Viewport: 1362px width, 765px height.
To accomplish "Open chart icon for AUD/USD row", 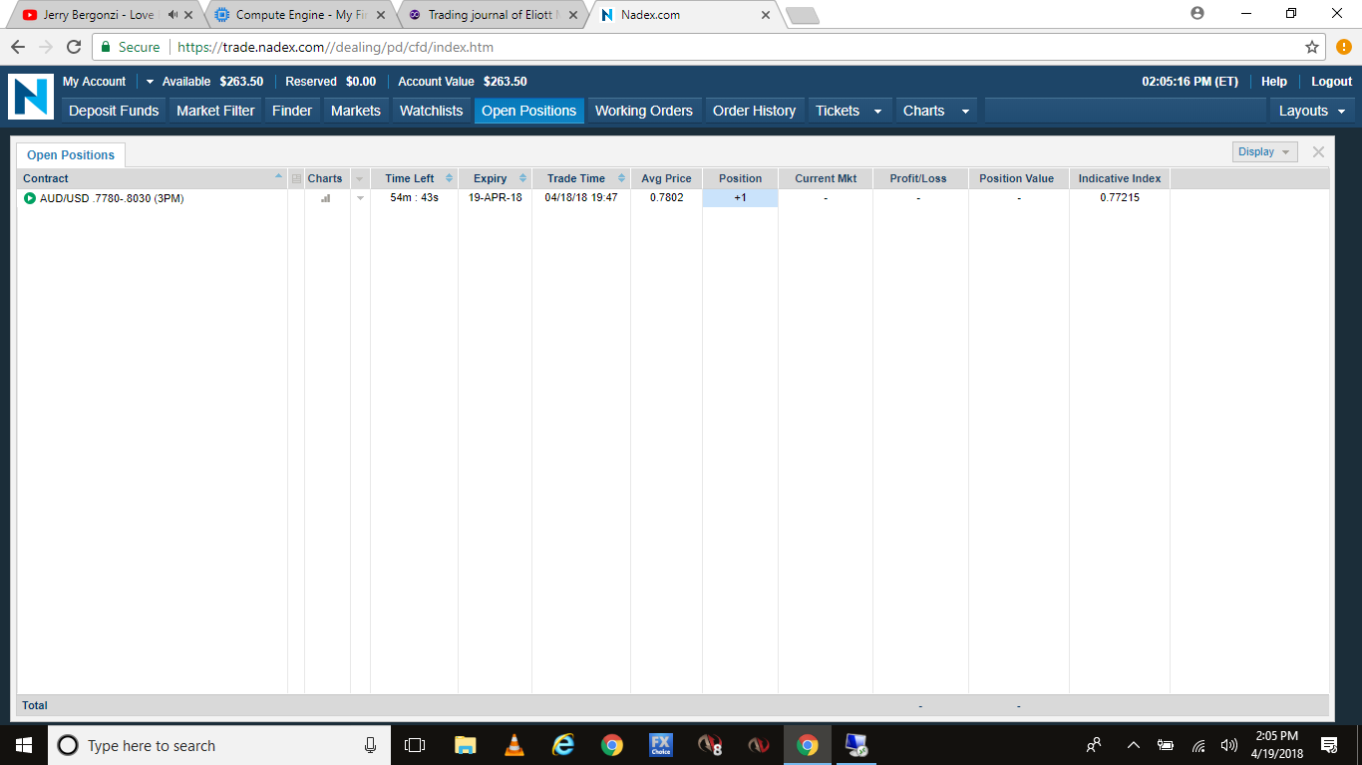I will pos(325,198).
